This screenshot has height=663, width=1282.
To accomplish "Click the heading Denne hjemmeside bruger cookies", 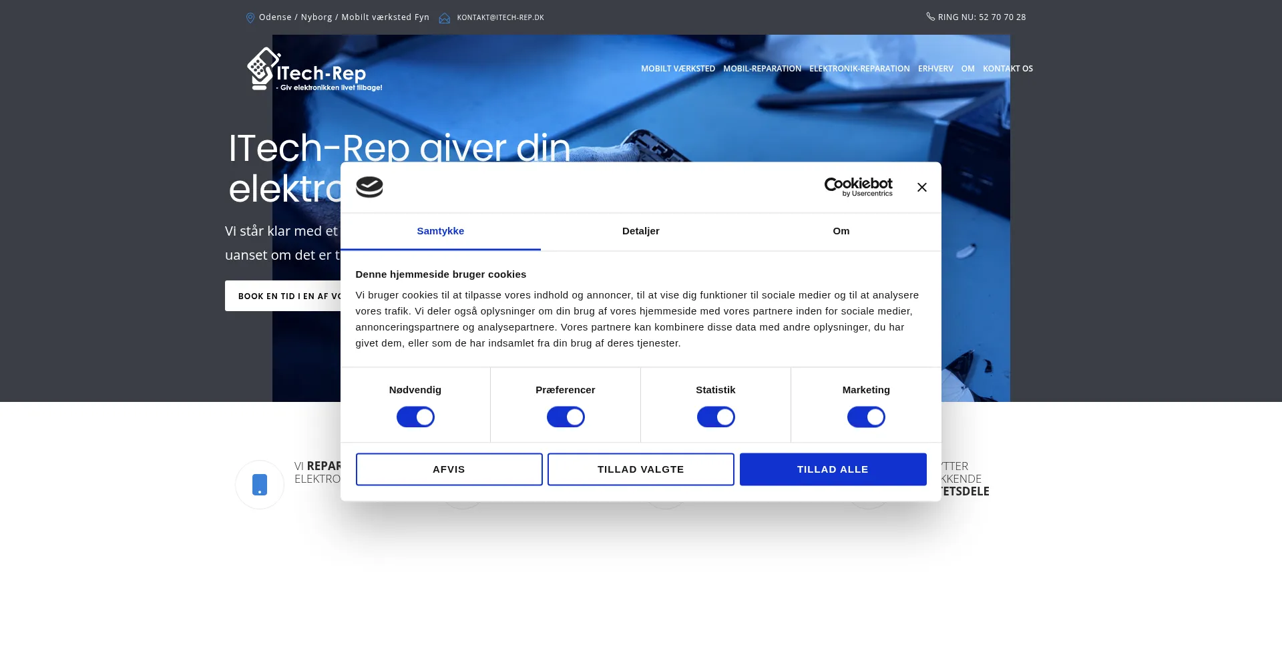I will [441, 274].
